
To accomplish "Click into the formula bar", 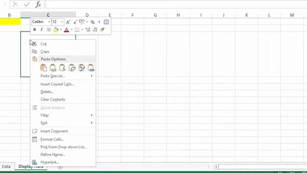I will click(x=176, y=4).
